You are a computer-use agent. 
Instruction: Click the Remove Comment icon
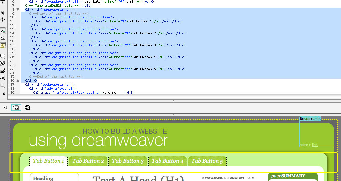3,63
